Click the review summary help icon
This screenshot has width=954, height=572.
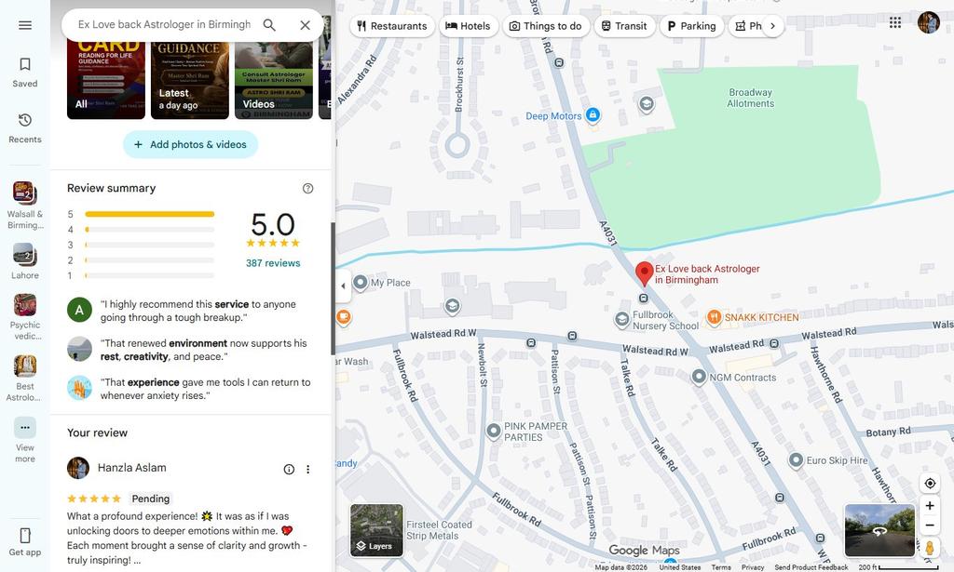point(307,188)
